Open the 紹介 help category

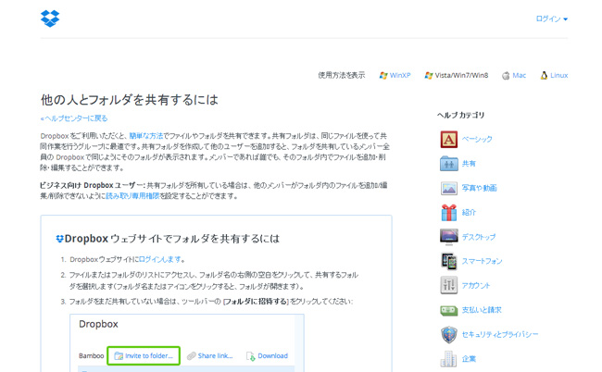(469, 213)
